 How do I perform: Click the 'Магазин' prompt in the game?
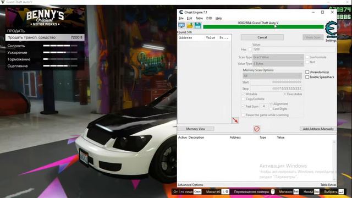pyautogui.click(x=289, y=192)
